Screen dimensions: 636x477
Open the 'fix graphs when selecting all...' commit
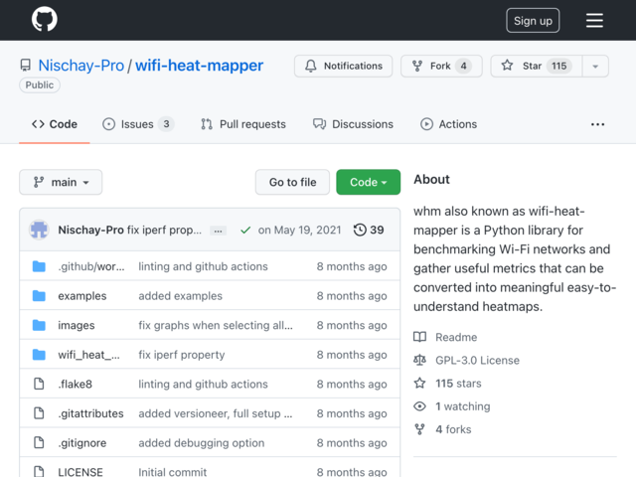(216, 325)
